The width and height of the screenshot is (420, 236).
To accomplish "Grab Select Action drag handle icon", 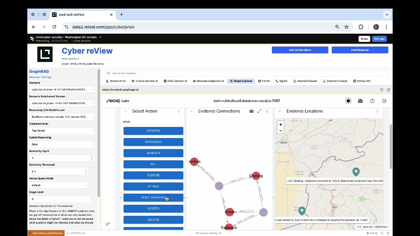I will pos(125,111).
